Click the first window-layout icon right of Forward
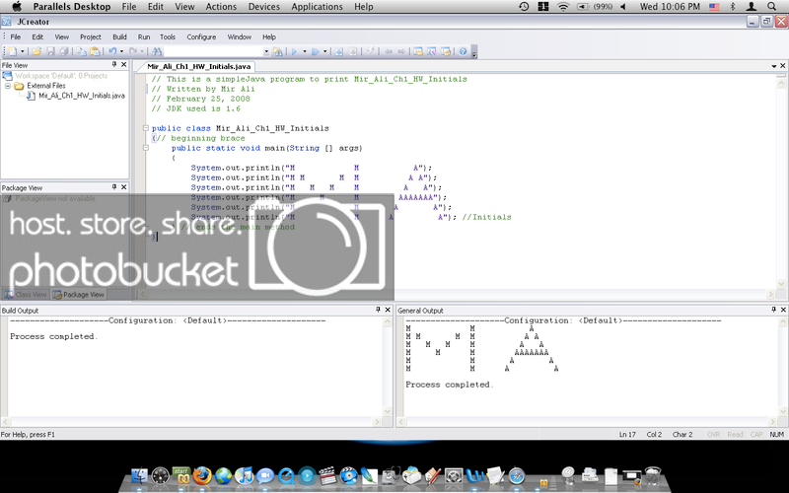 coord(418,51)
